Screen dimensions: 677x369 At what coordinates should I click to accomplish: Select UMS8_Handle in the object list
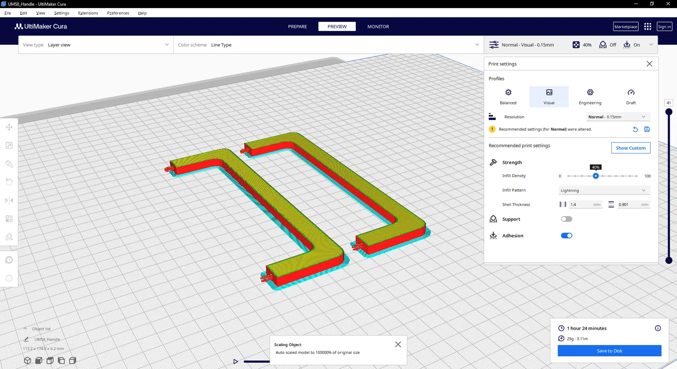coord(47,339)
